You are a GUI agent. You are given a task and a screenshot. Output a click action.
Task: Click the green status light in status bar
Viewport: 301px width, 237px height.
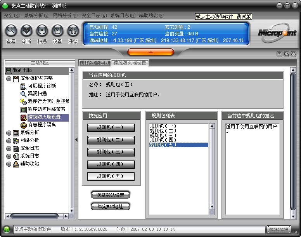[x=7, y=229]
